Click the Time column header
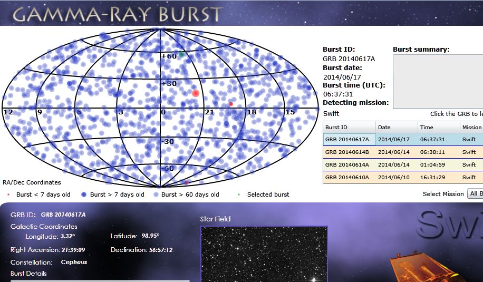The image size is (483, 282). click(x=438, y=127)
